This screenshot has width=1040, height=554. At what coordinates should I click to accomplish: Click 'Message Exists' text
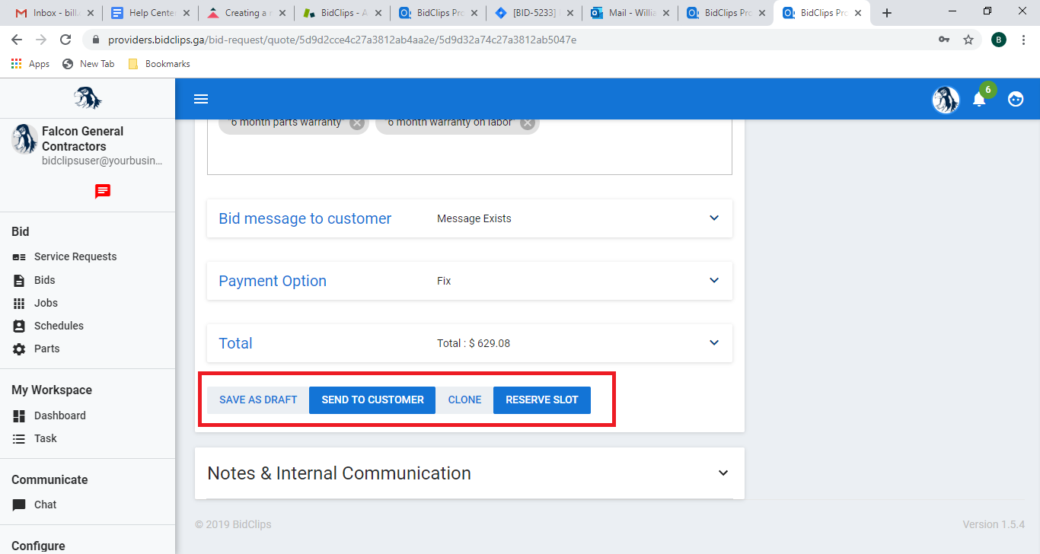click(x=474, y=218)
